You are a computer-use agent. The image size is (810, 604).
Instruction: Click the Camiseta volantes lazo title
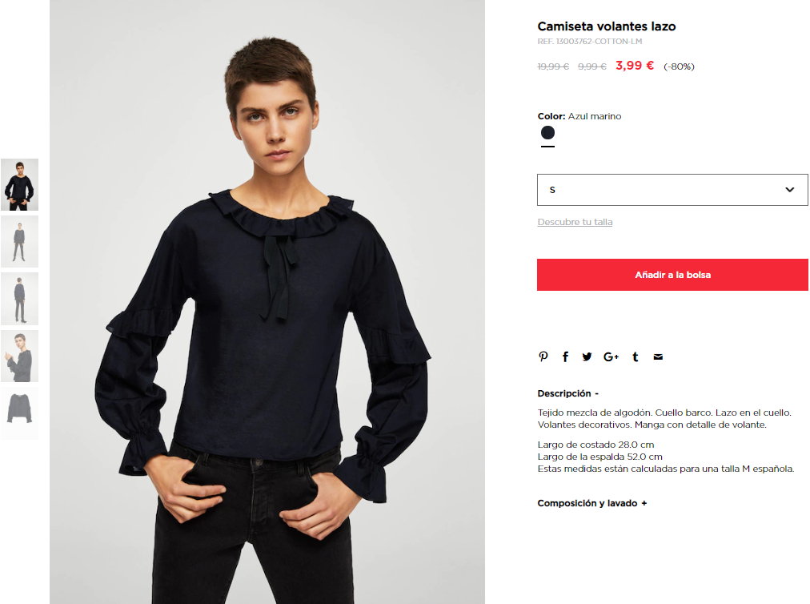[x=607, y=26]
